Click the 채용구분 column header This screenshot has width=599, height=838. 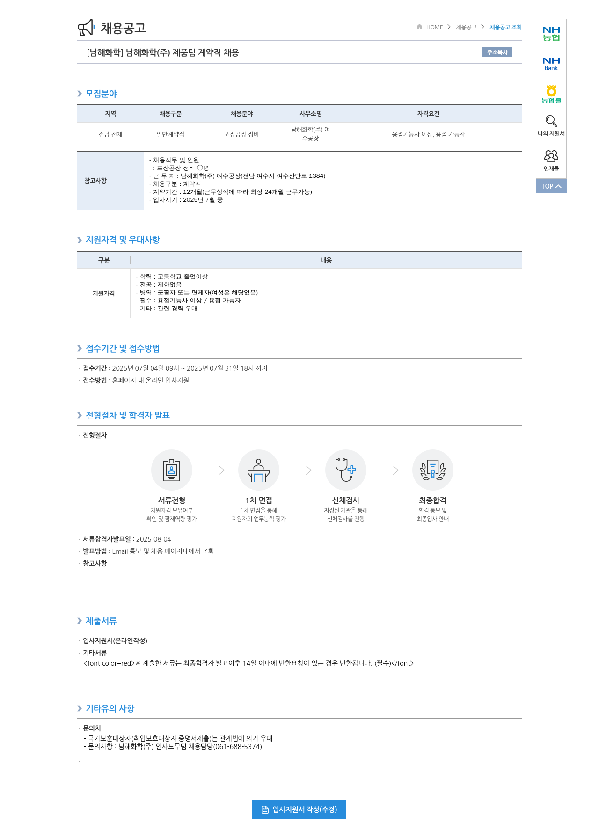pos(170,114)
